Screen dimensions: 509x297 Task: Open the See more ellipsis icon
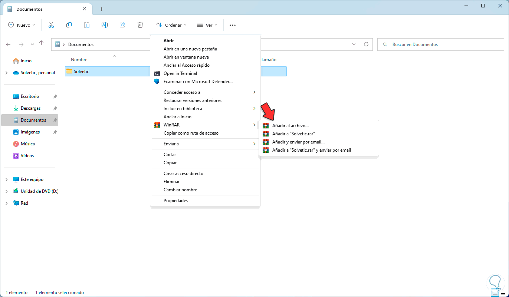coord(232,24)
